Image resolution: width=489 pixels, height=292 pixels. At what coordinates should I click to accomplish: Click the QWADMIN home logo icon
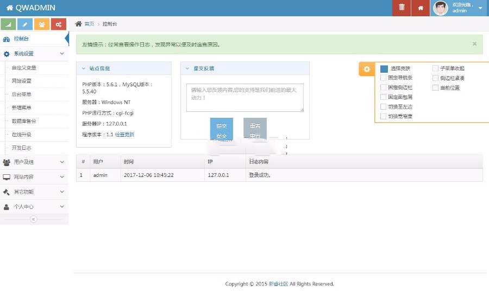click(x=10, y=8)
